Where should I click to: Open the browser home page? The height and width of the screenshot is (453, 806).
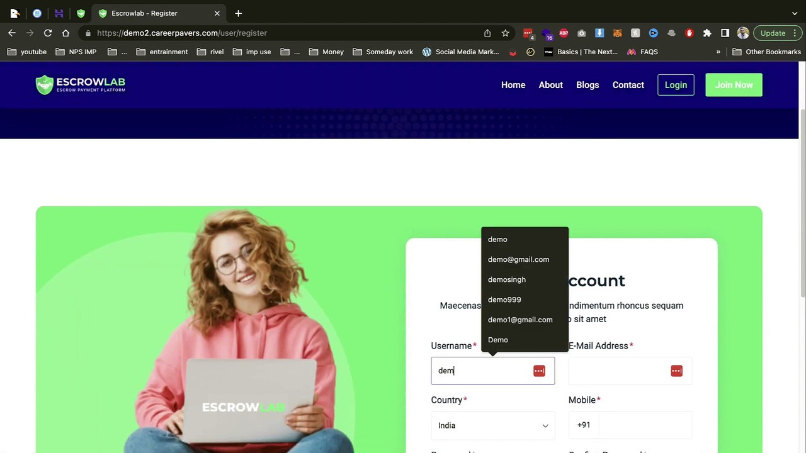[x=65, y=33]
